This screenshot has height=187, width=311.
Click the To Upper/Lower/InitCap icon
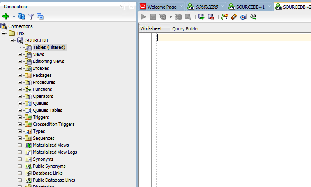253,17
